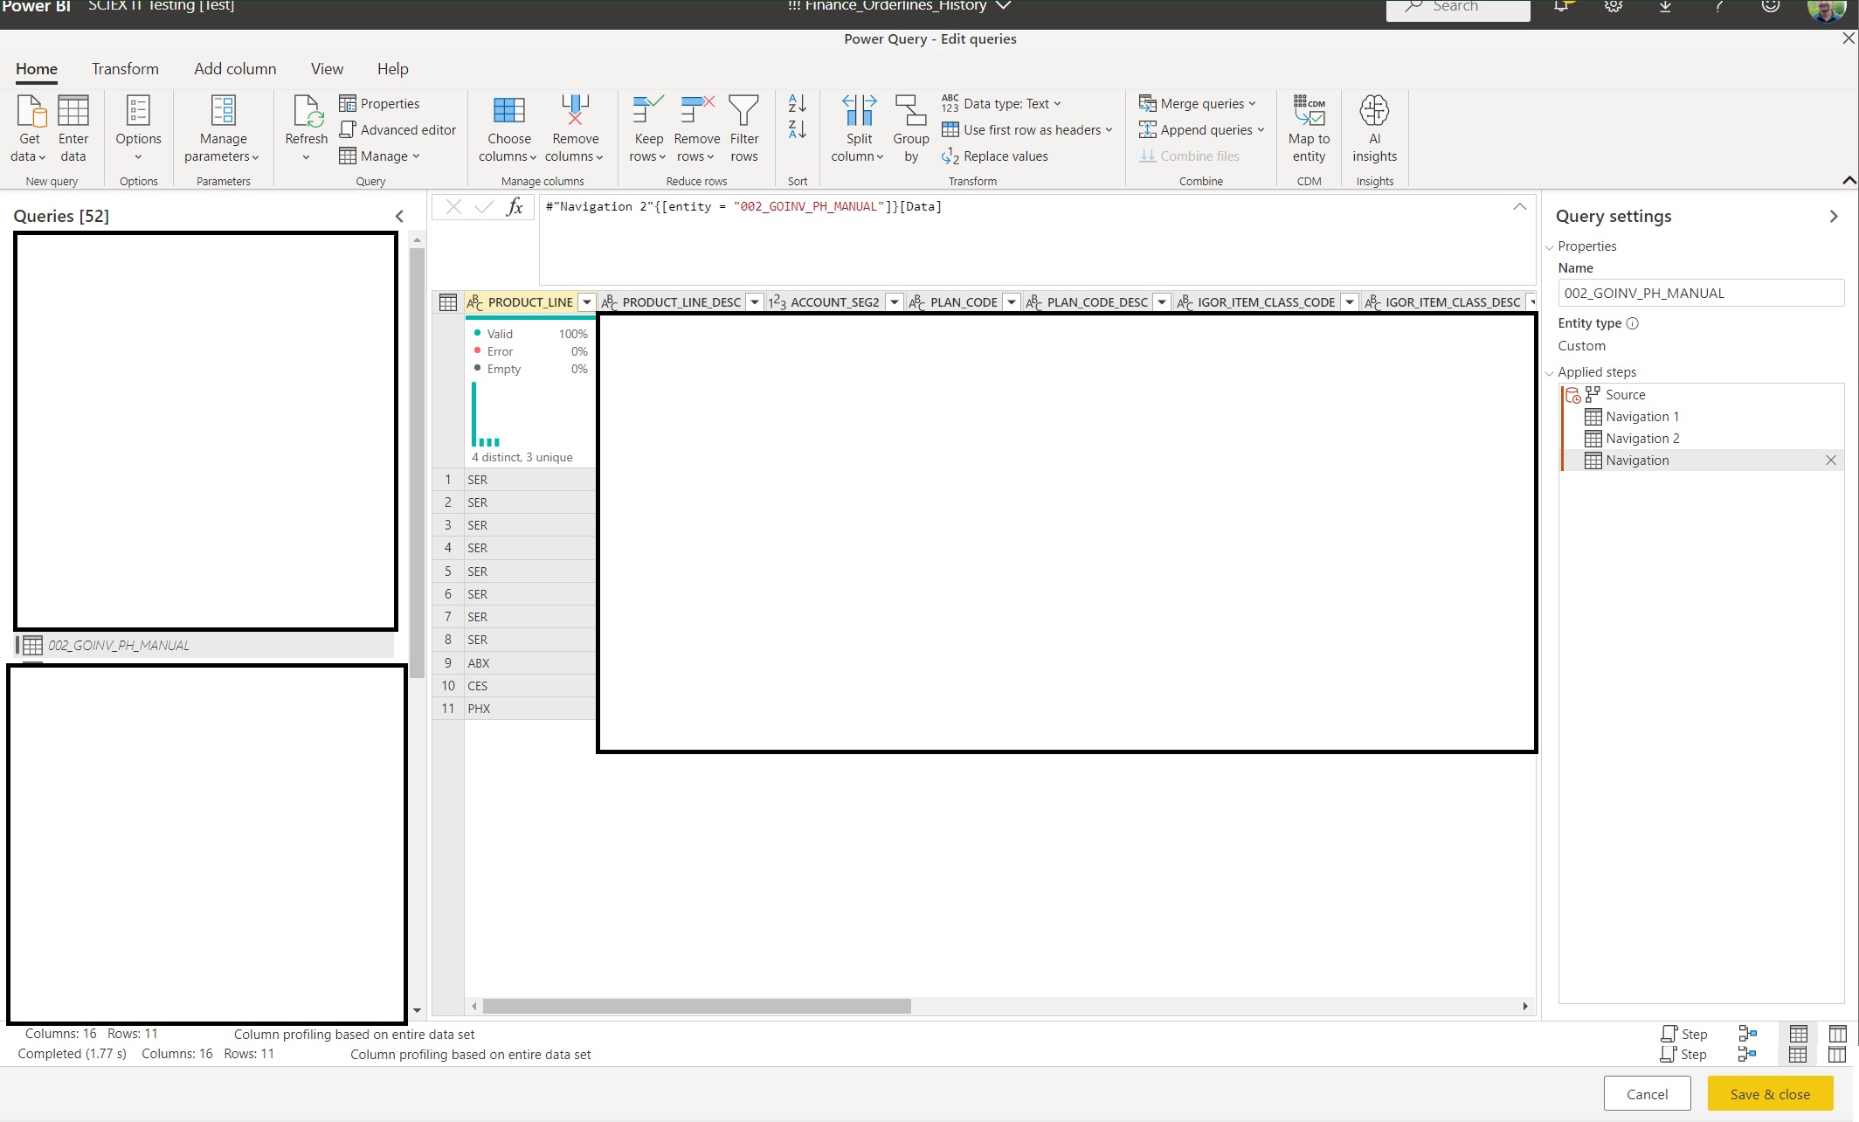Open PRODUCT_LINE column filter dropdown
Image resolution: width=1859 pixels, height=1122 pixels.
coord(587,302)
